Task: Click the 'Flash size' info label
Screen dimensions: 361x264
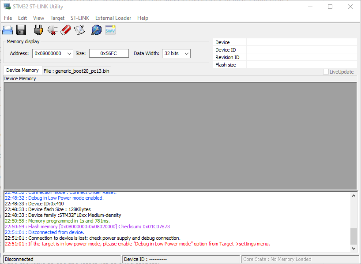Action: click(226, 65)
